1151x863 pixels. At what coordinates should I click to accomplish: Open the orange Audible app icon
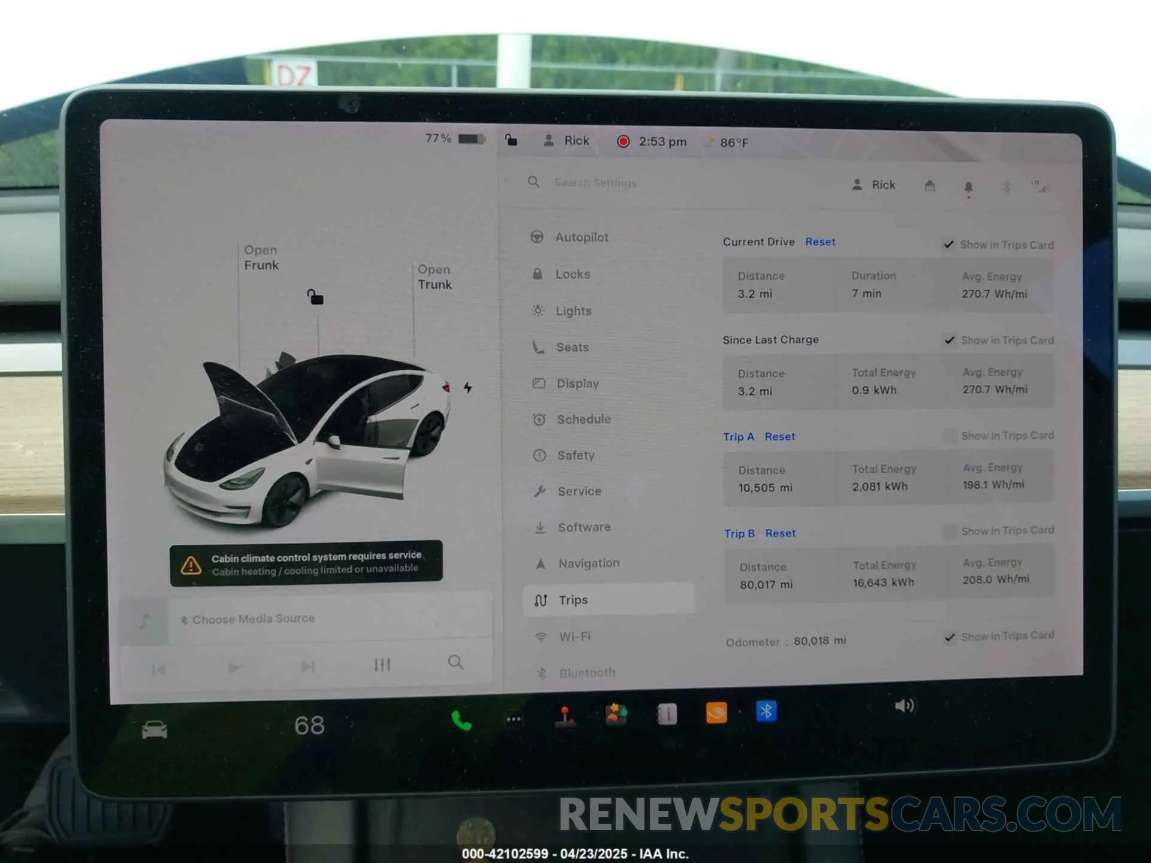(x=716, y=713)
